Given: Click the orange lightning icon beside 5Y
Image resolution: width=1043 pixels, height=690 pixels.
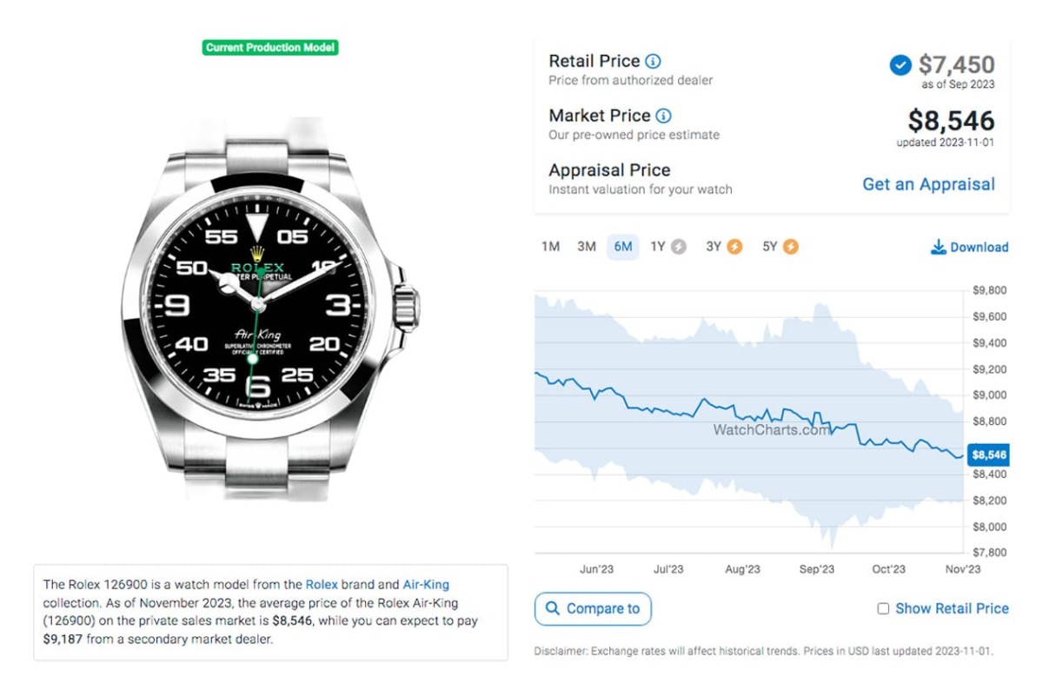Looking at the screenshot, I should pos(790,247).
